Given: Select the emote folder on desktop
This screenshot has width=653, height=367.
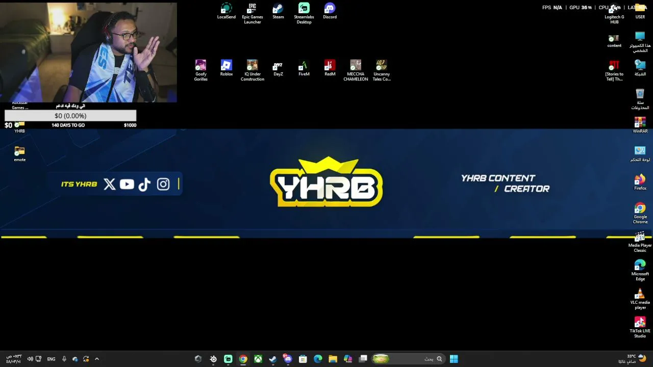Looking at the screenshot, I should pos(20,154).
